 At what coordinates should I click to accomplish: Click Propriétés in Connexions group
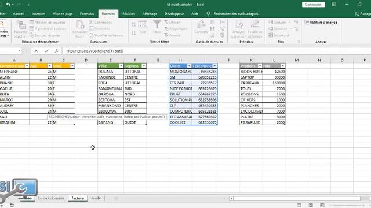99,29
